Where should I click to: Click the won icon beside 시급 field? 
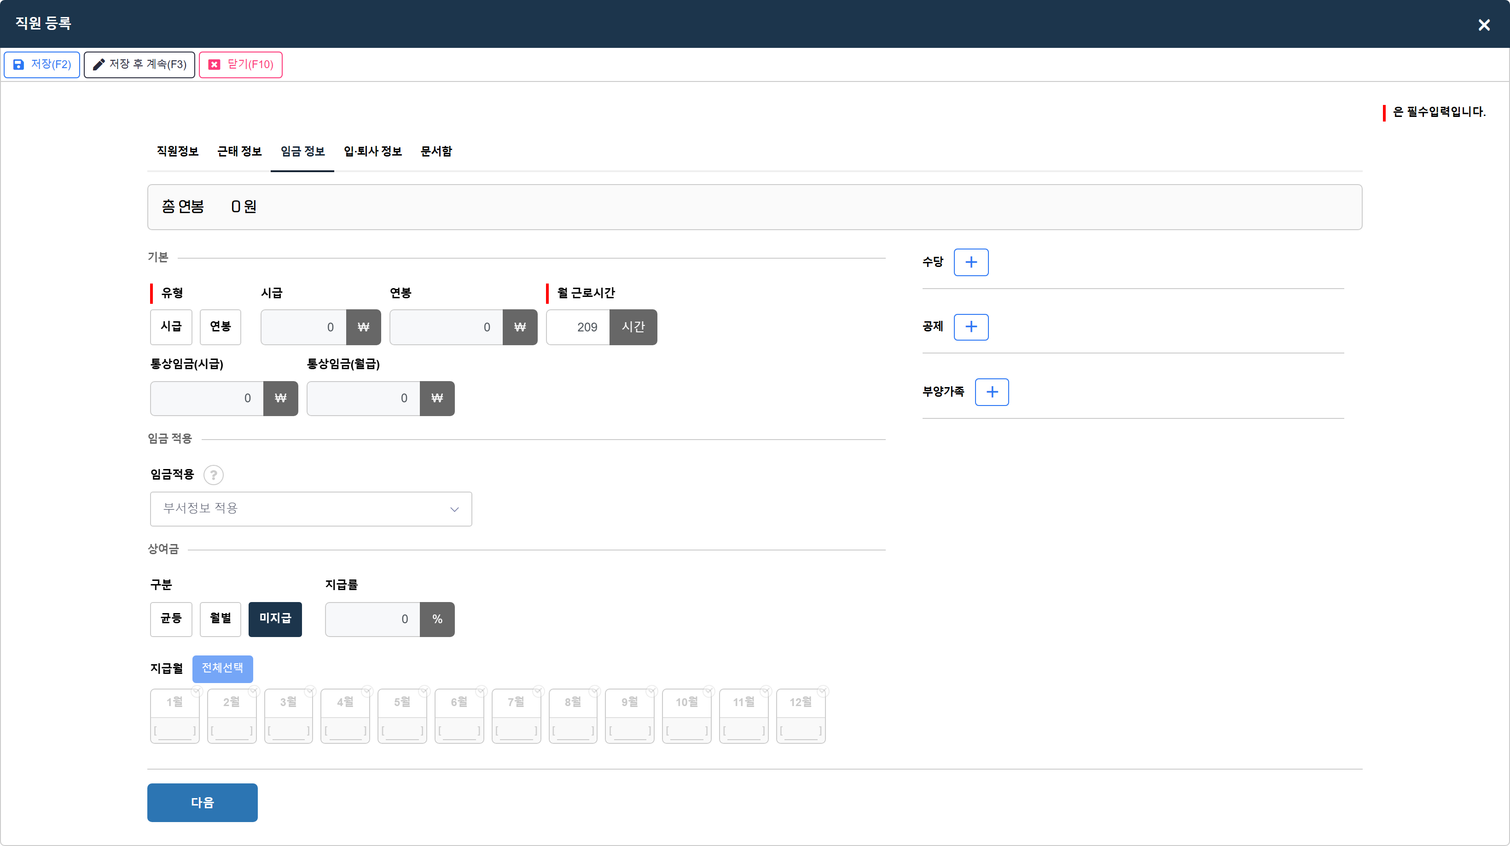tap(363, 327)
